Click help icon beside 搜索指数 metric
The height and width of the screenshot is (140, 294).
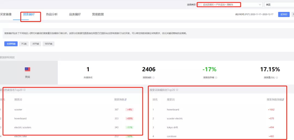154,77
